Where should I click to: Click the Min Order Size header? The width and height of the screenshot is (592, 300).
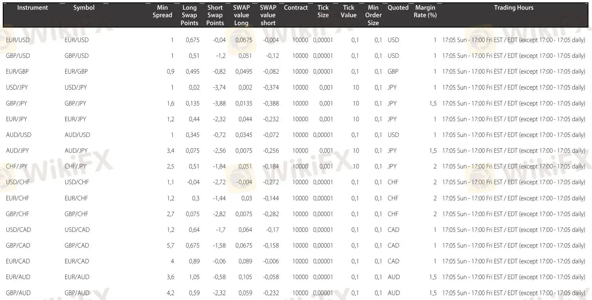(373, 15)
